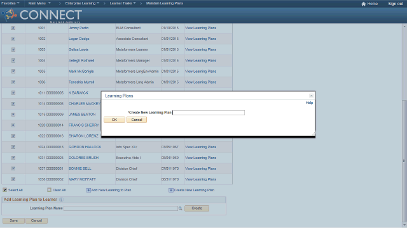
Task: Open View Learning Plans for Logan Dodge
Action: (x=201, y=39)
